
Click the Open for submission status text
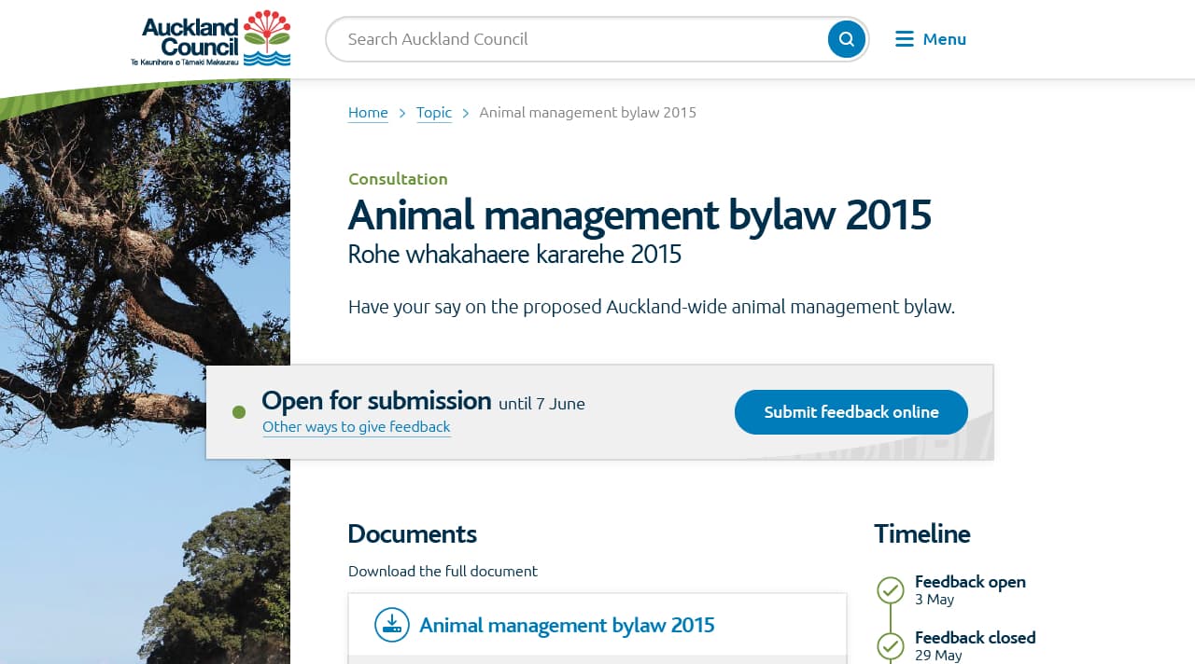(x=376, y=401)
